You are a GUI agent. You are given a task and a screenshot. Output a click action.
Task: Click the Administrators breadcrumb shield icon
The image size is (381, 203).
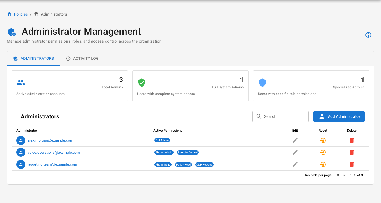(36, 14)
